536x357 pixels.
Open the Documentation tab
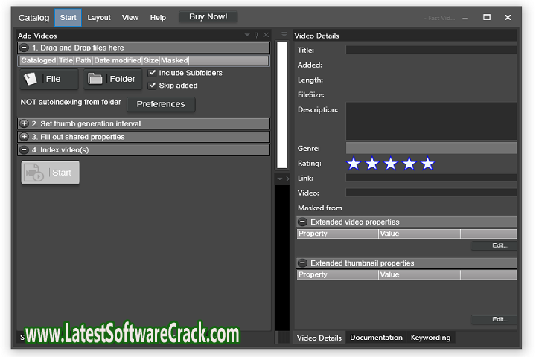pyautogui.click(x=376, y=338)
